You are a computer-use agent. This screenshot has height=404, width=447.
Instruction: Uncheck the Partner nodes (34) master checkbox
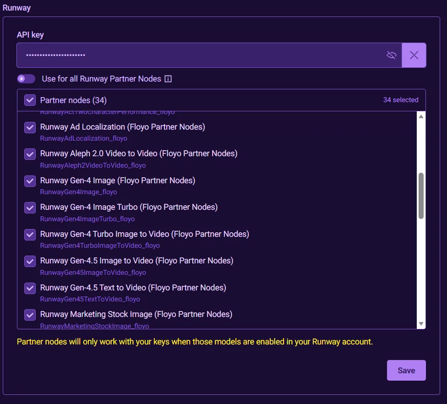click(x=30, y=100)
